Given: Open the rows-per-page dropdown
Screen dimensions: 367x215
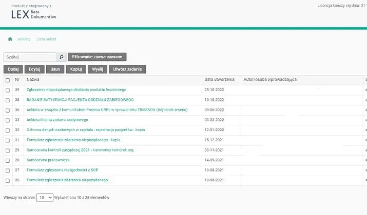Looking at the screenshot, I should tap(45, 198).
